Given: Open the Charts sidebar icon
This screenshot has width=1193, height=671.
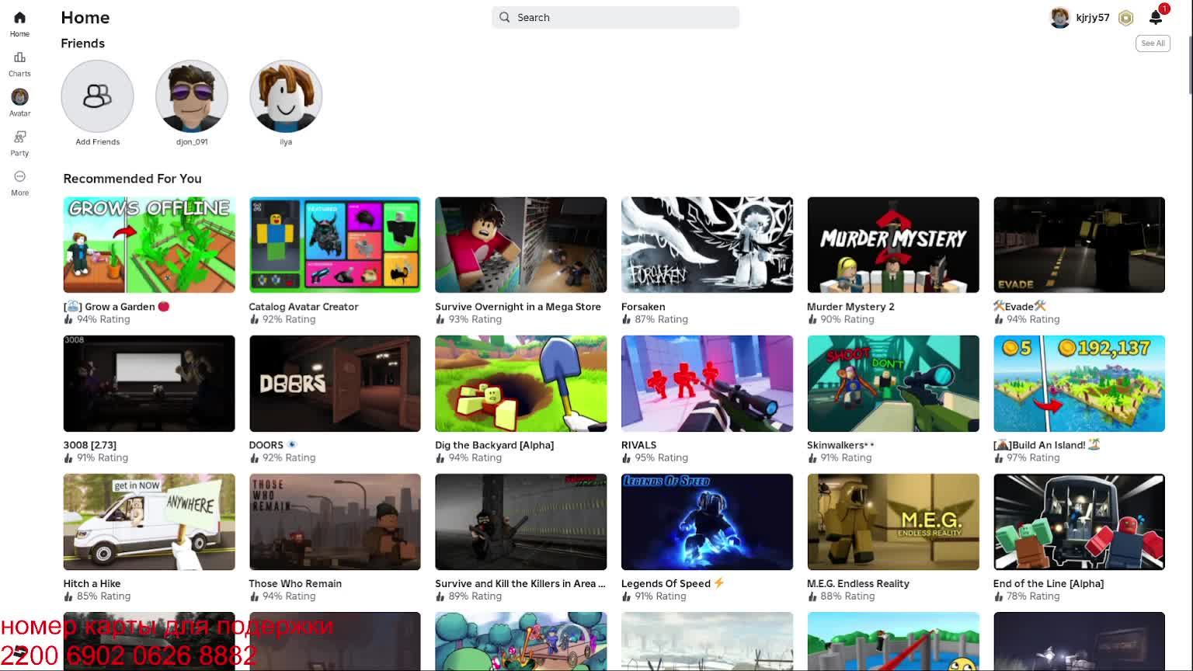Looking at the screenshot, I should coord(19,57).
